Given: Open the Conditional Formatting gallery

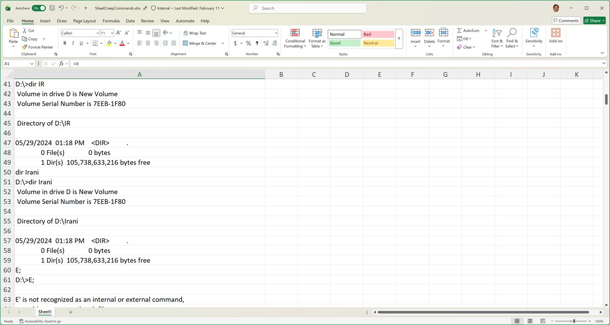Looking at the screenshot, I should tap(295, 38).
